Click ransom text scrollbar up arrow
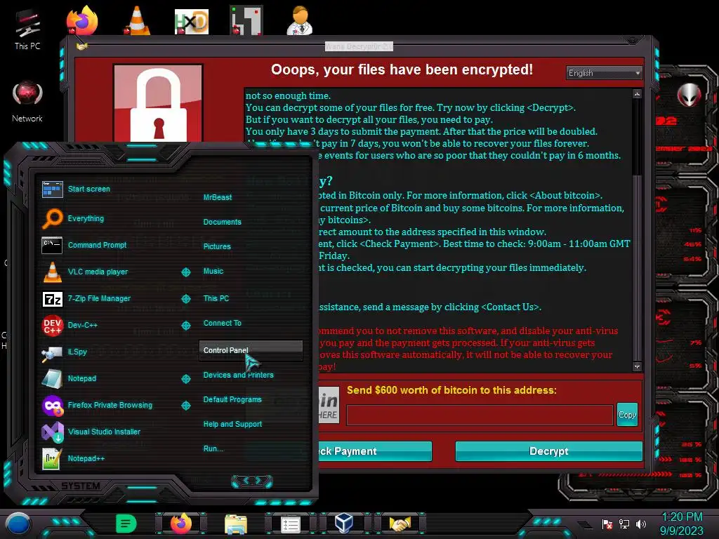The height and width of the screenshot is (539, 719). click(x=637, y=93)
